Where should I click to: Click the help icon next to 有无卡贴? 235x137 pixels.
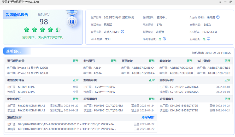click(122, 32)
